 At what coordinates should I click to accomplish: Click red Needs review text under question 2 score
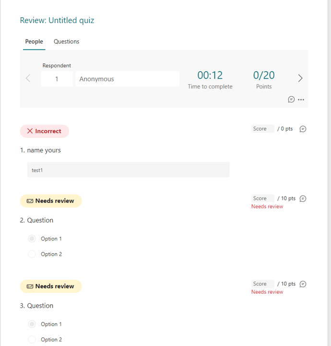pyautogui.click(x=267, y=207)
